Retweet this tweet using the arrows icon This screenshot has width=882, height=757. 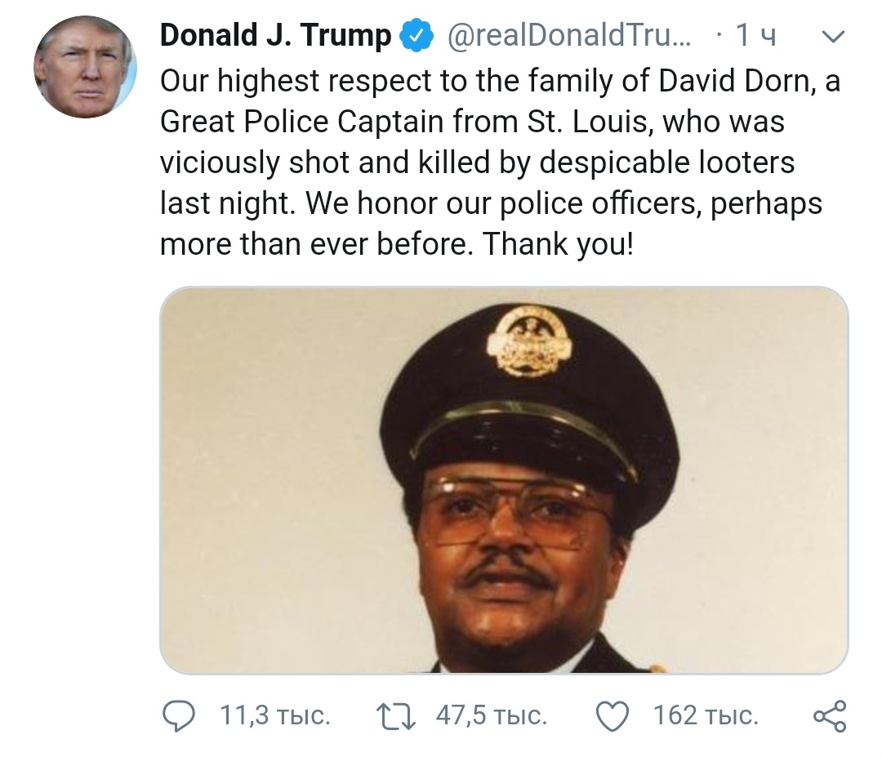tap(397, 718)
